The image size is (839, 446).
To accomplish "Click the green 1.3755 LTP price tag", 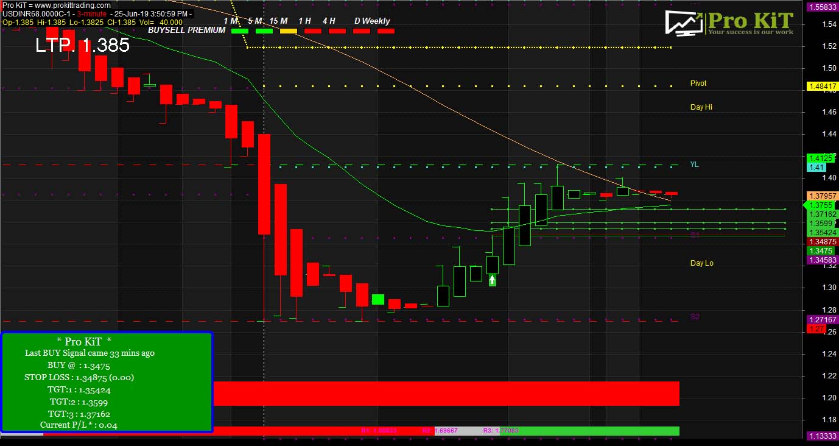I will tap(821, 207).
